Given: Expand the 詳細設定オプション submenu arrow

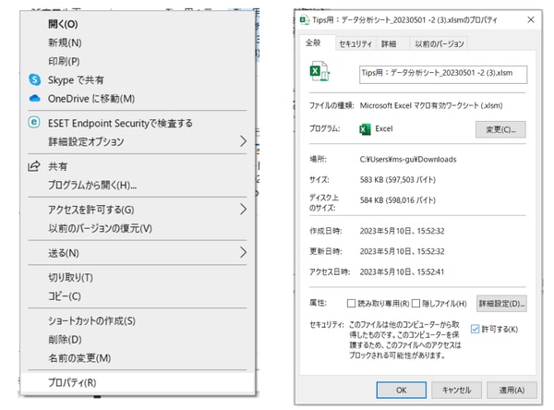Looking at the screenshot, I should (x=244, y=141).
